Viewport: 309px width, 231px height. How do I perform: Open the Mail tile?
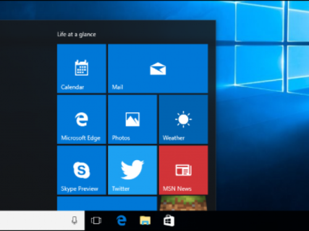click(158, 68)
